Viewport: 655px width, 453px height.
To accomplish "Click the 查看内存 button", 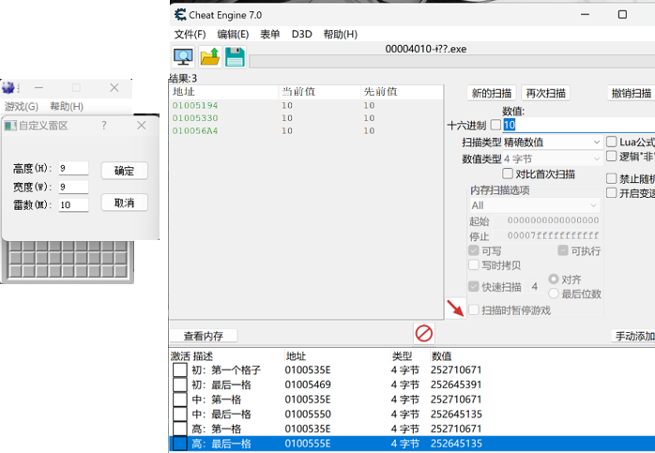I will [x=204, y=336].
